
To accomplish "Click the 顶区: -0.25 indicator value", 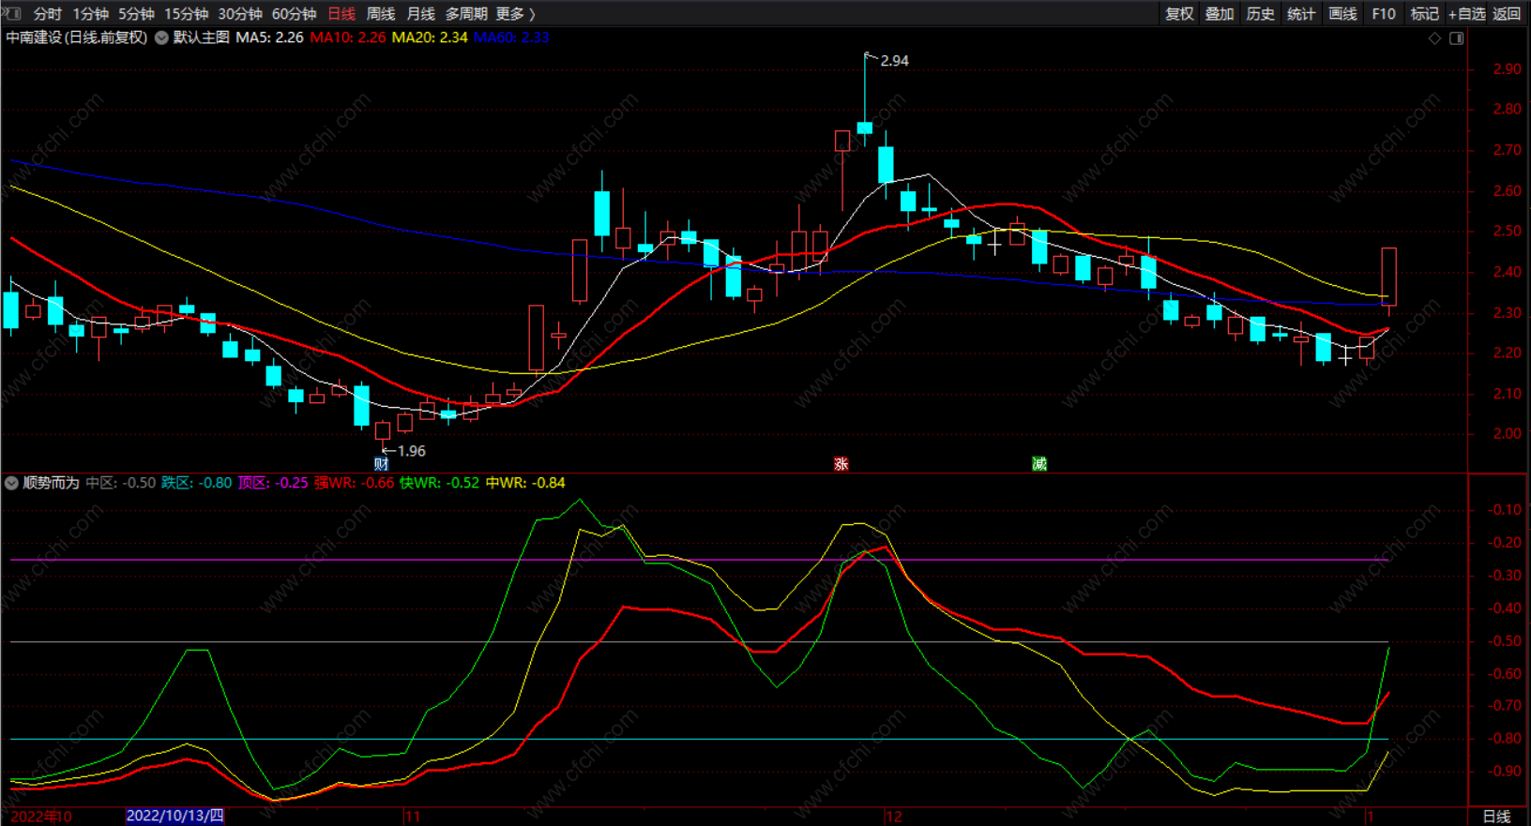I will [273, 483].
